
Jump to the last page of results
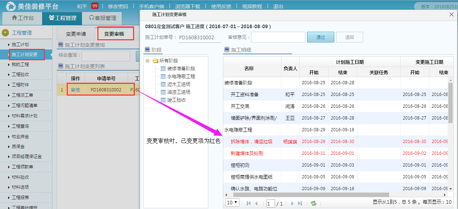coord(300,203)
